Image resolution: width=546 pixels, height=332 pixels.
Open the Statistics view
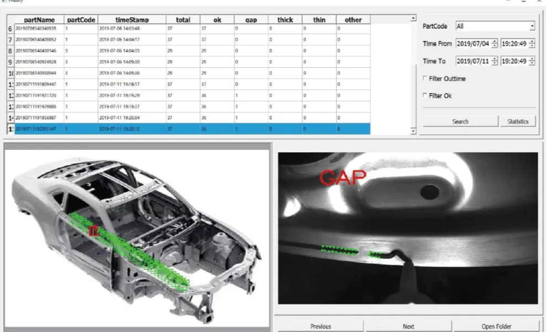518,121
